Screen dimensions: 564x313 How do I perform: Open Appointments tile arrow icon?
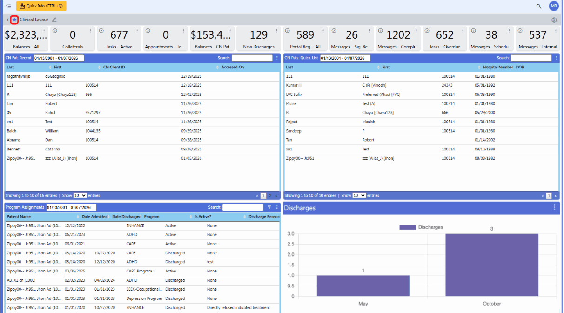pos(148,31)
